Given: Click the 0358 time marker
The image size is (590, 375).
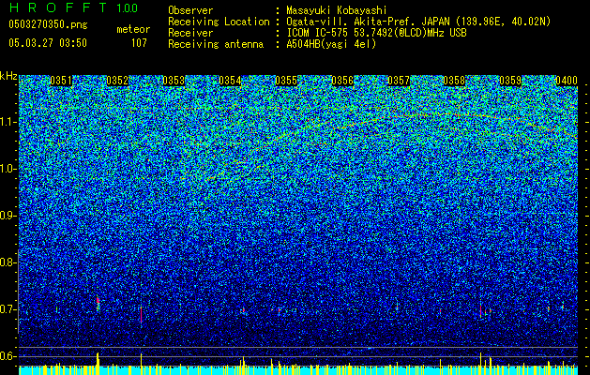Looking at the screenshot, I should (x=454, y=81).
